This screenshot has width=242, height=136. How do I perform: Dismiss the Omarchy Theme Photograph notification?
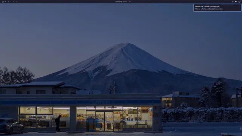(x=217, y=8)
